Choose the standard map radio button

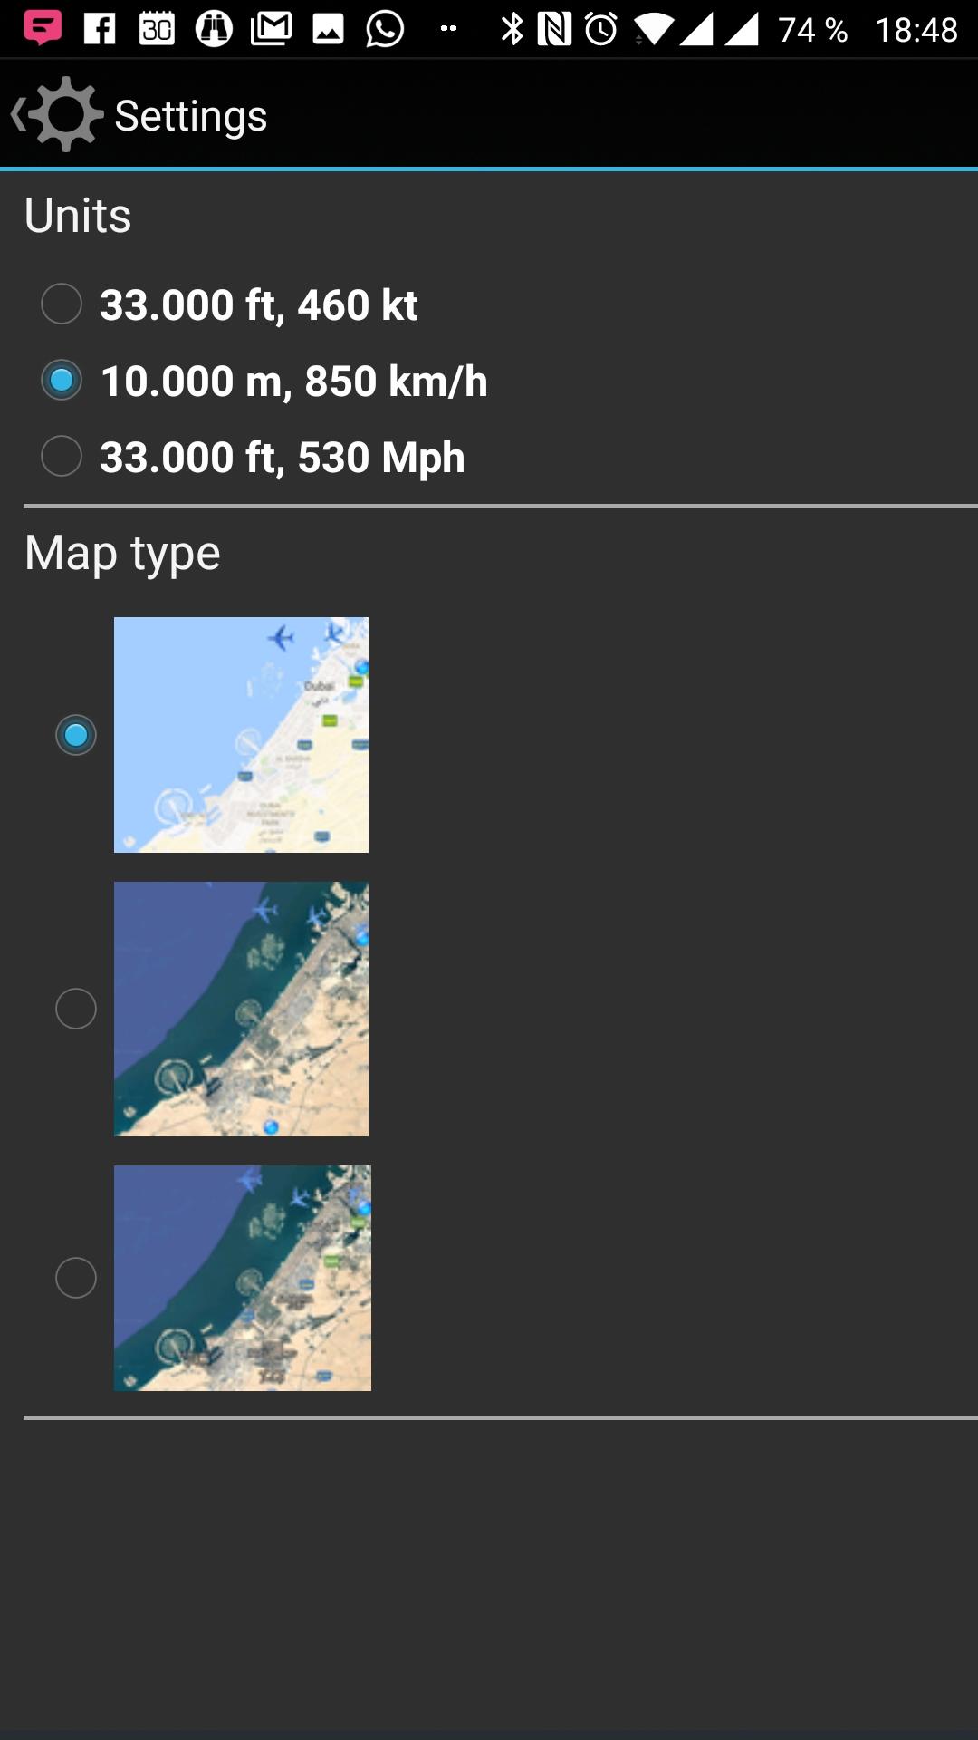coord(76,735)
